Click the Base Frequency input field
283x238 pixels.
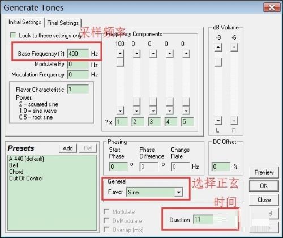click(x=78, y=53)
